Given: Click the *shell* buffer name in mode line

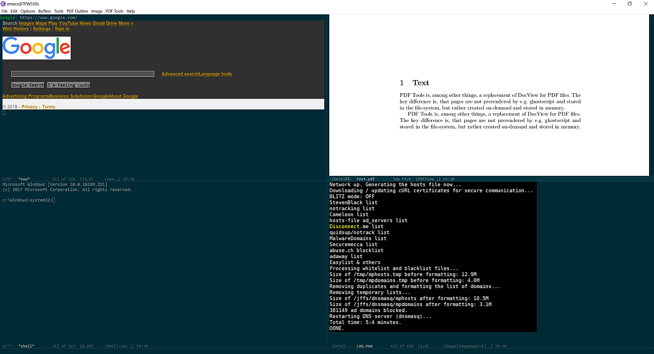Looking at the screenshot, I should 26,346.
